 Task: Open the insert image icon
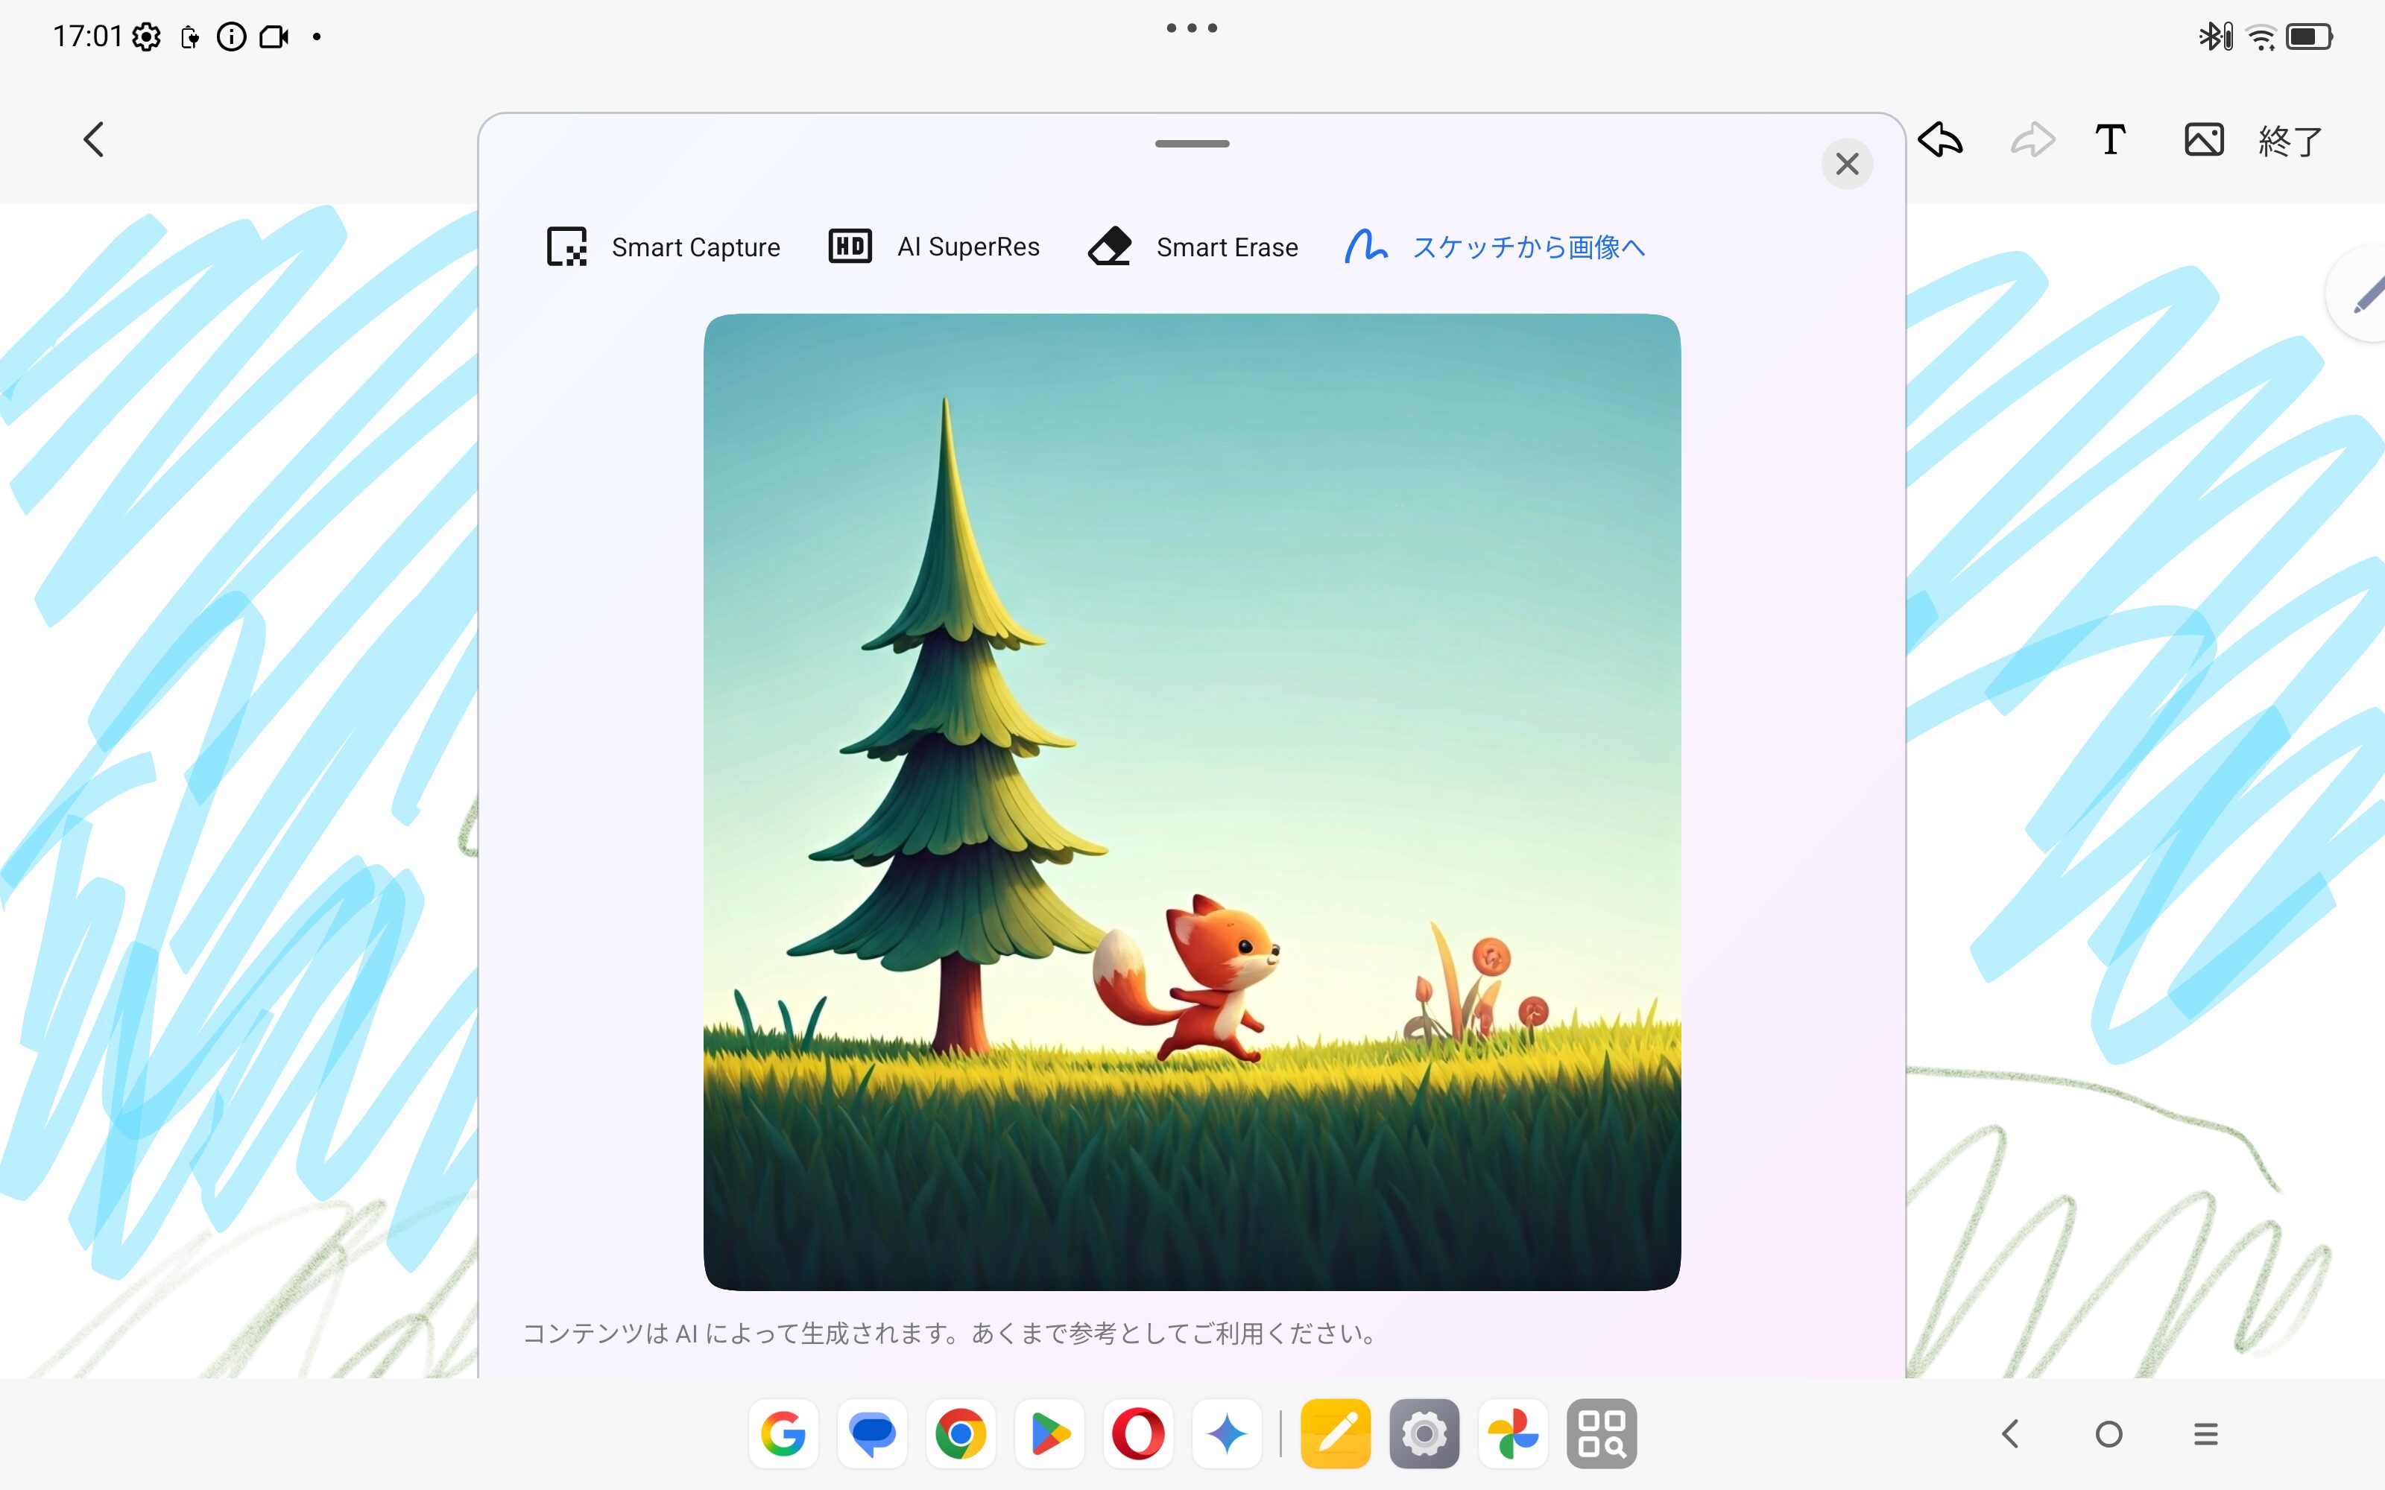pos(2204,140)
